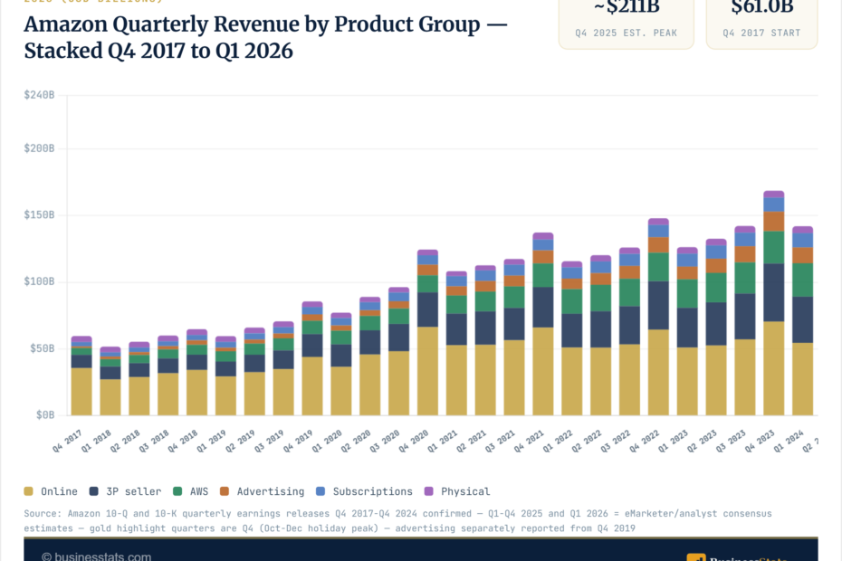Click the 'Q1 2024' x-axis label
The image size is (842, 561).
click(x=789, y=441)
